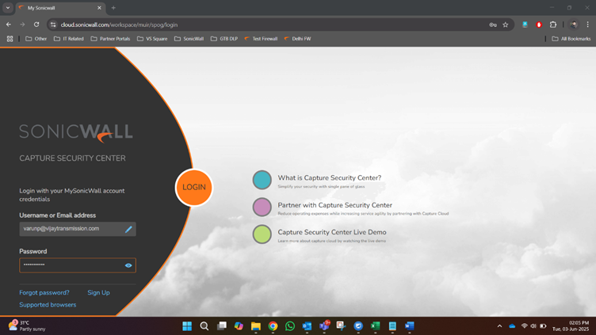Viewport: 596px width, 335px height.
Task: Go forward with the browser forward arrow
Action: pos(22,25)
